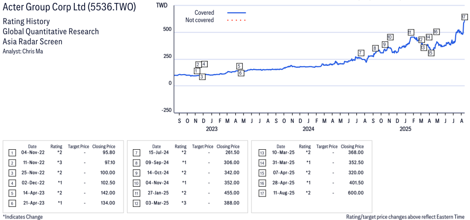Click chart marker 1 on the price line

[x=197, y=71]
